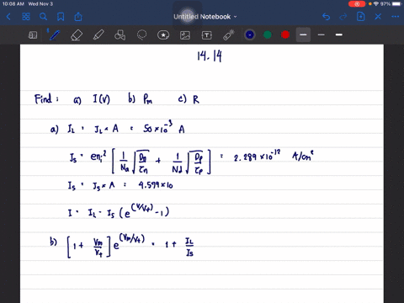Tap the handwritten word 'Find'

click(44, 98)
